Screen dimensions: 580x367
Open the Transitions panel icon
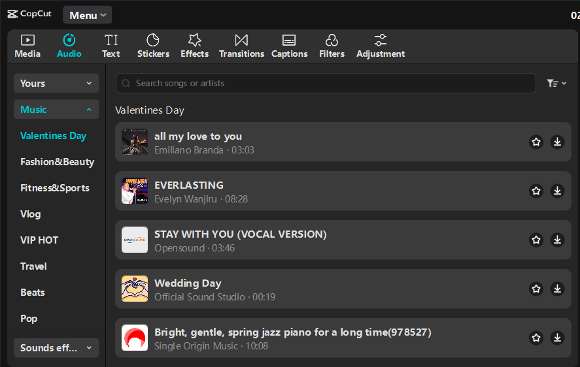click(x=241, y=40)
